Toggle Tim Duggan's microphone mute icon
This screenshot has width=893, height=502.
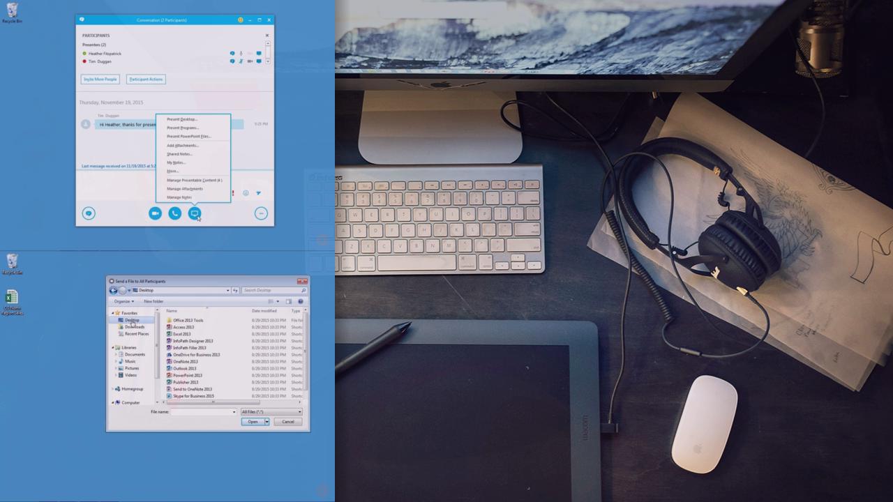click(x=241, y=61)
